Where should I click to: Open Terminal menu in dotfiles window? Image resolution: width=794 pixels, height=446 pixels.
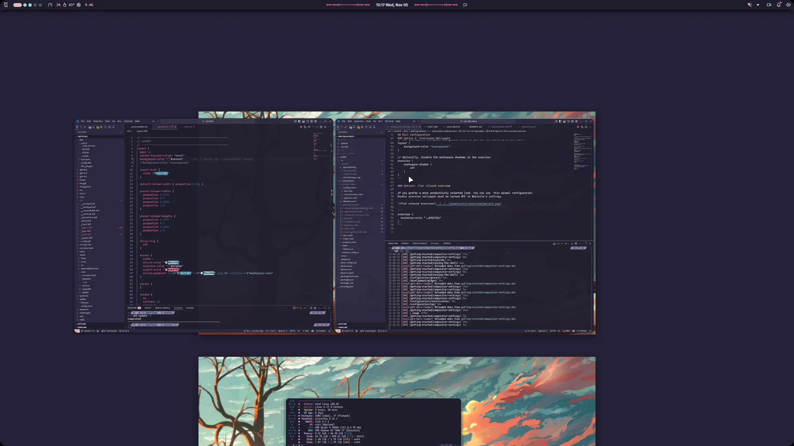128,121
